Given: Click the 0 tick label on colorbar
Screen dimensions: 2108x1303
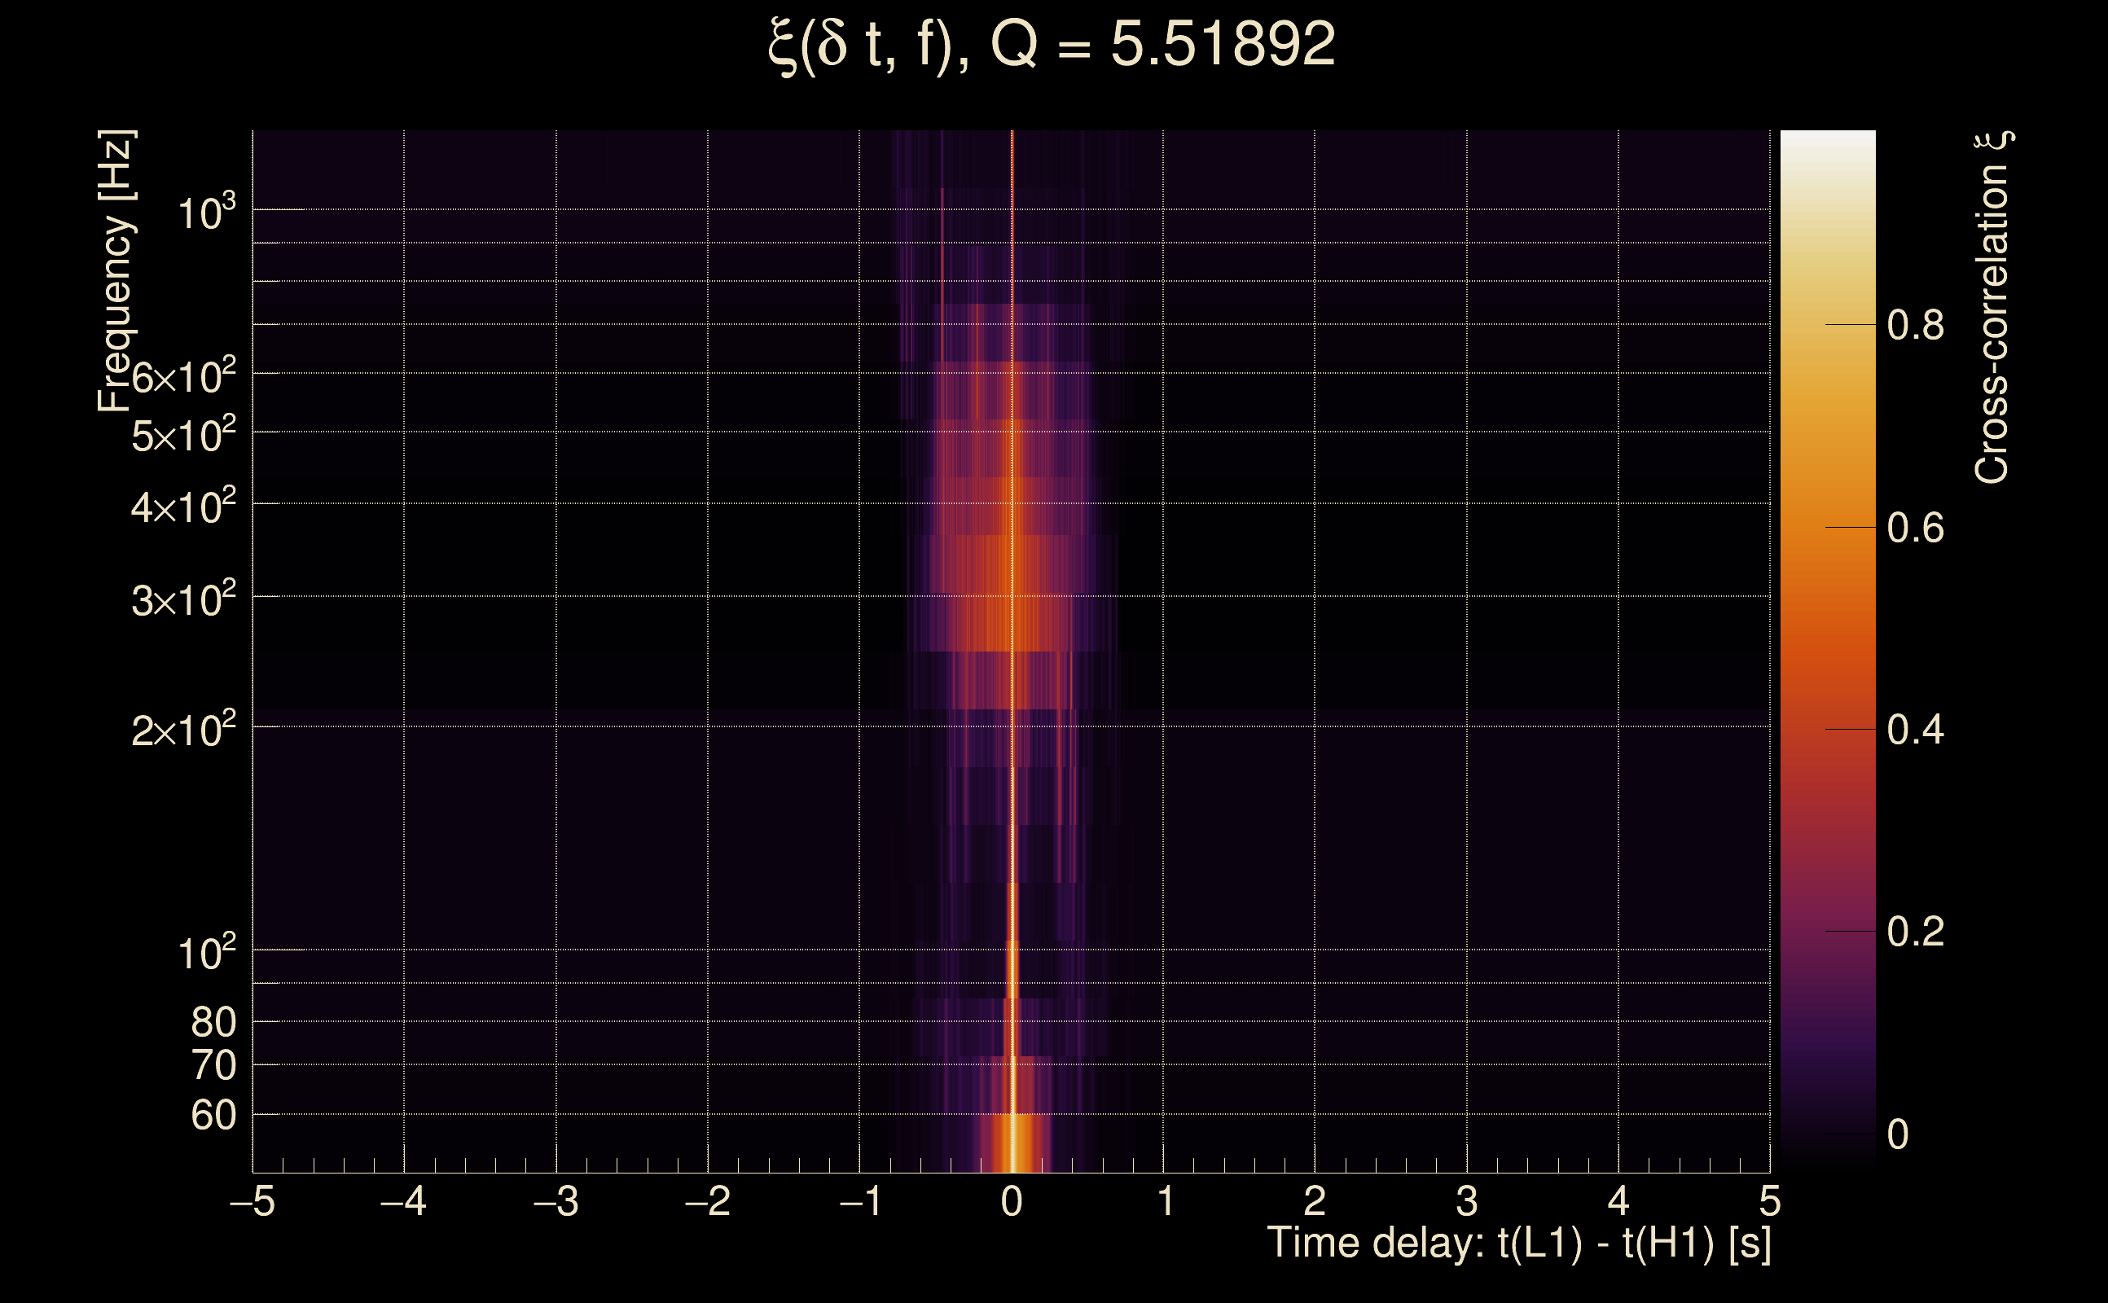Looking at the screenshot, I should tap(1898, 1134).
